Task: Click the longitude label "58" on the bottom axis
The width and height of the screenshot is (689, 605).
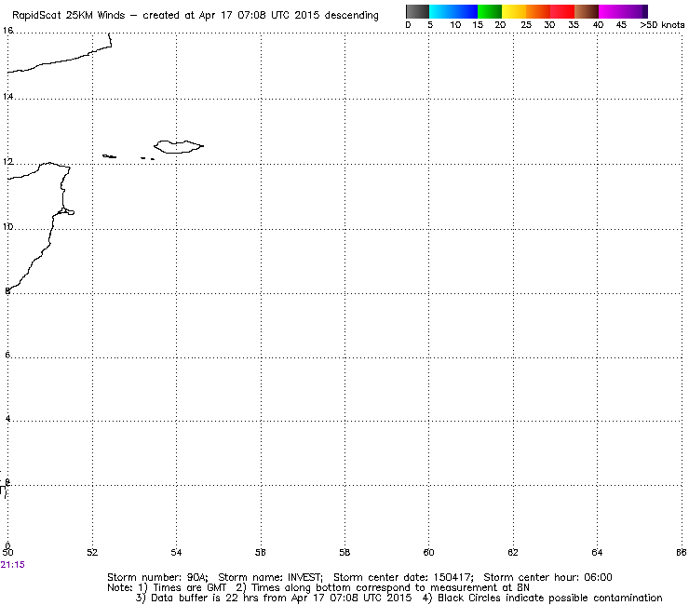Action: 344,552
